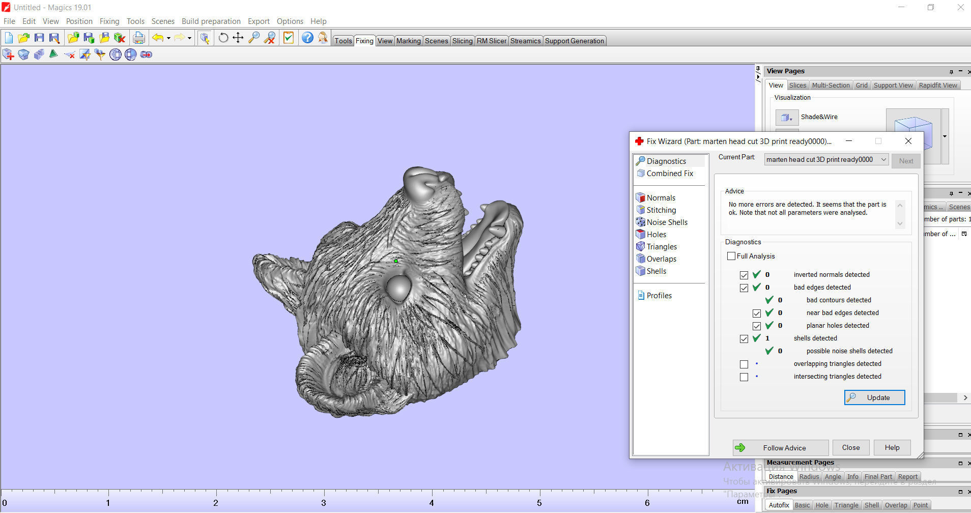Screen dimensions: 971x513
Task: Enable the Full Analysis checkbox
Action: tap(731, 256)
